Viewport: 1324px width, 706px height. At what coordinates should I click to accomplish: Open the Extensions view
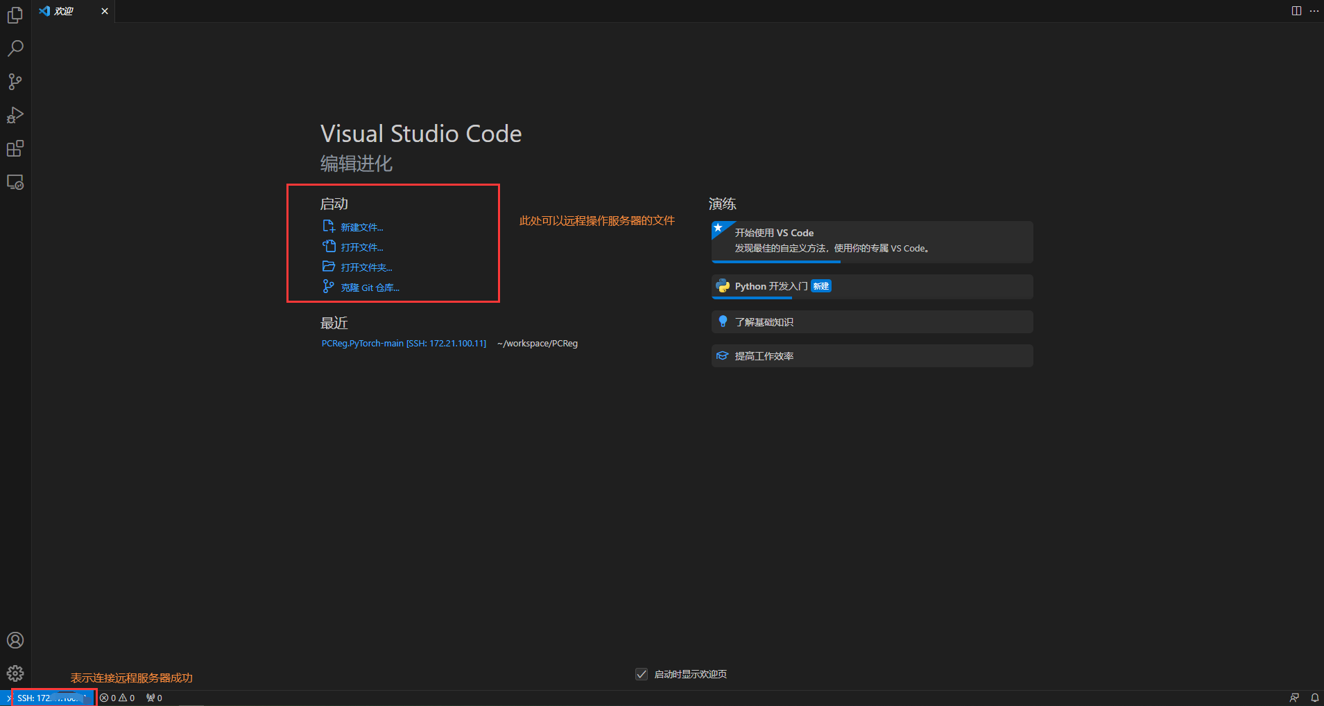[x=15, y=148]
